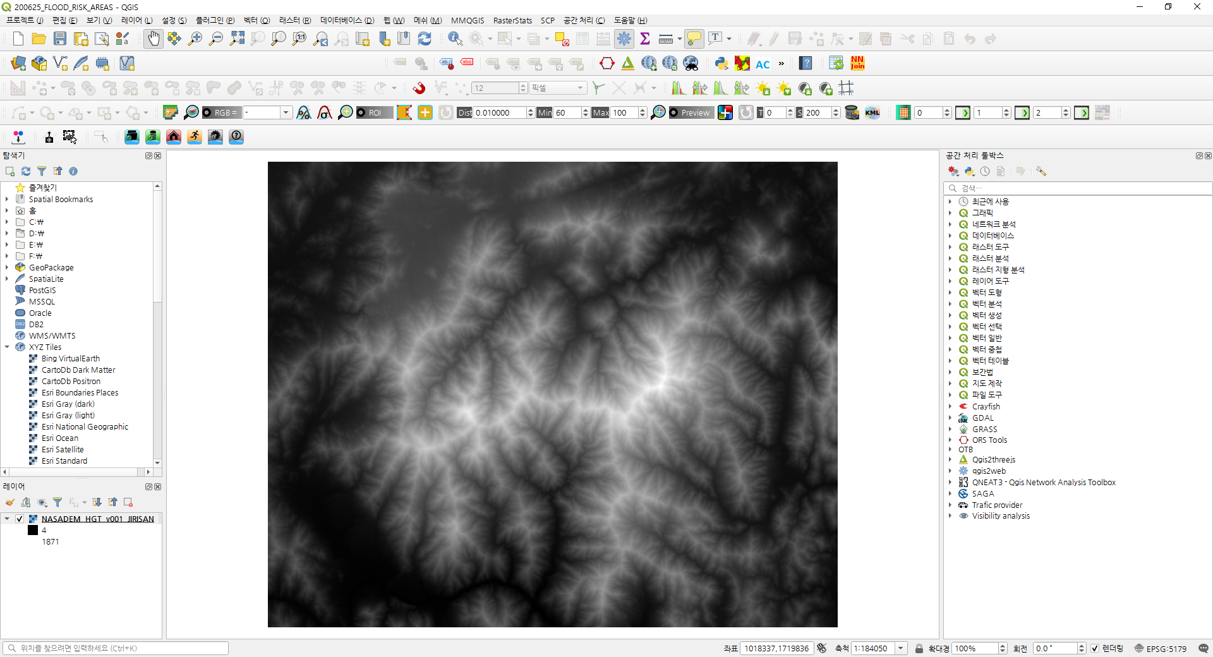The image size is (1213, 657).
Task: Click the toolbox search field
Action: click(x=1077, y=188)
